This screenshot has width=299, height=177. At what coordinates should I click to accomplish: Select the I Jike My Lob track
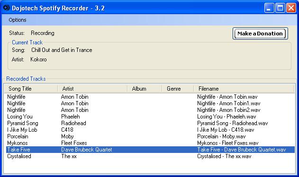150,130
